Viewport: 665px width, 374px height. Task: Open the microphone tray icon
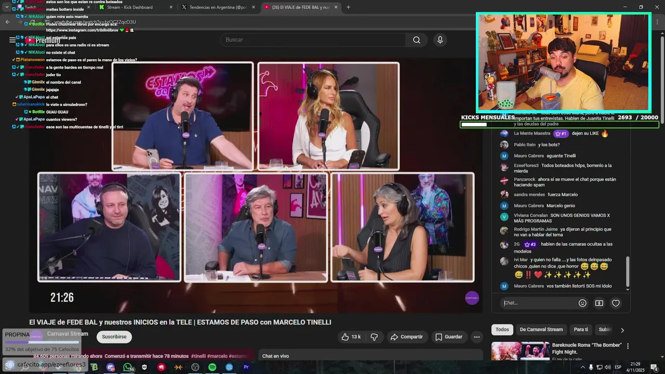tap(591, 367)
